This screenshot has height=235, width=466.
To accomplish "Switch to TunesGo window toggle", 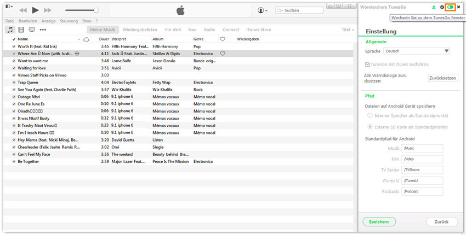I will coord(451,7).
